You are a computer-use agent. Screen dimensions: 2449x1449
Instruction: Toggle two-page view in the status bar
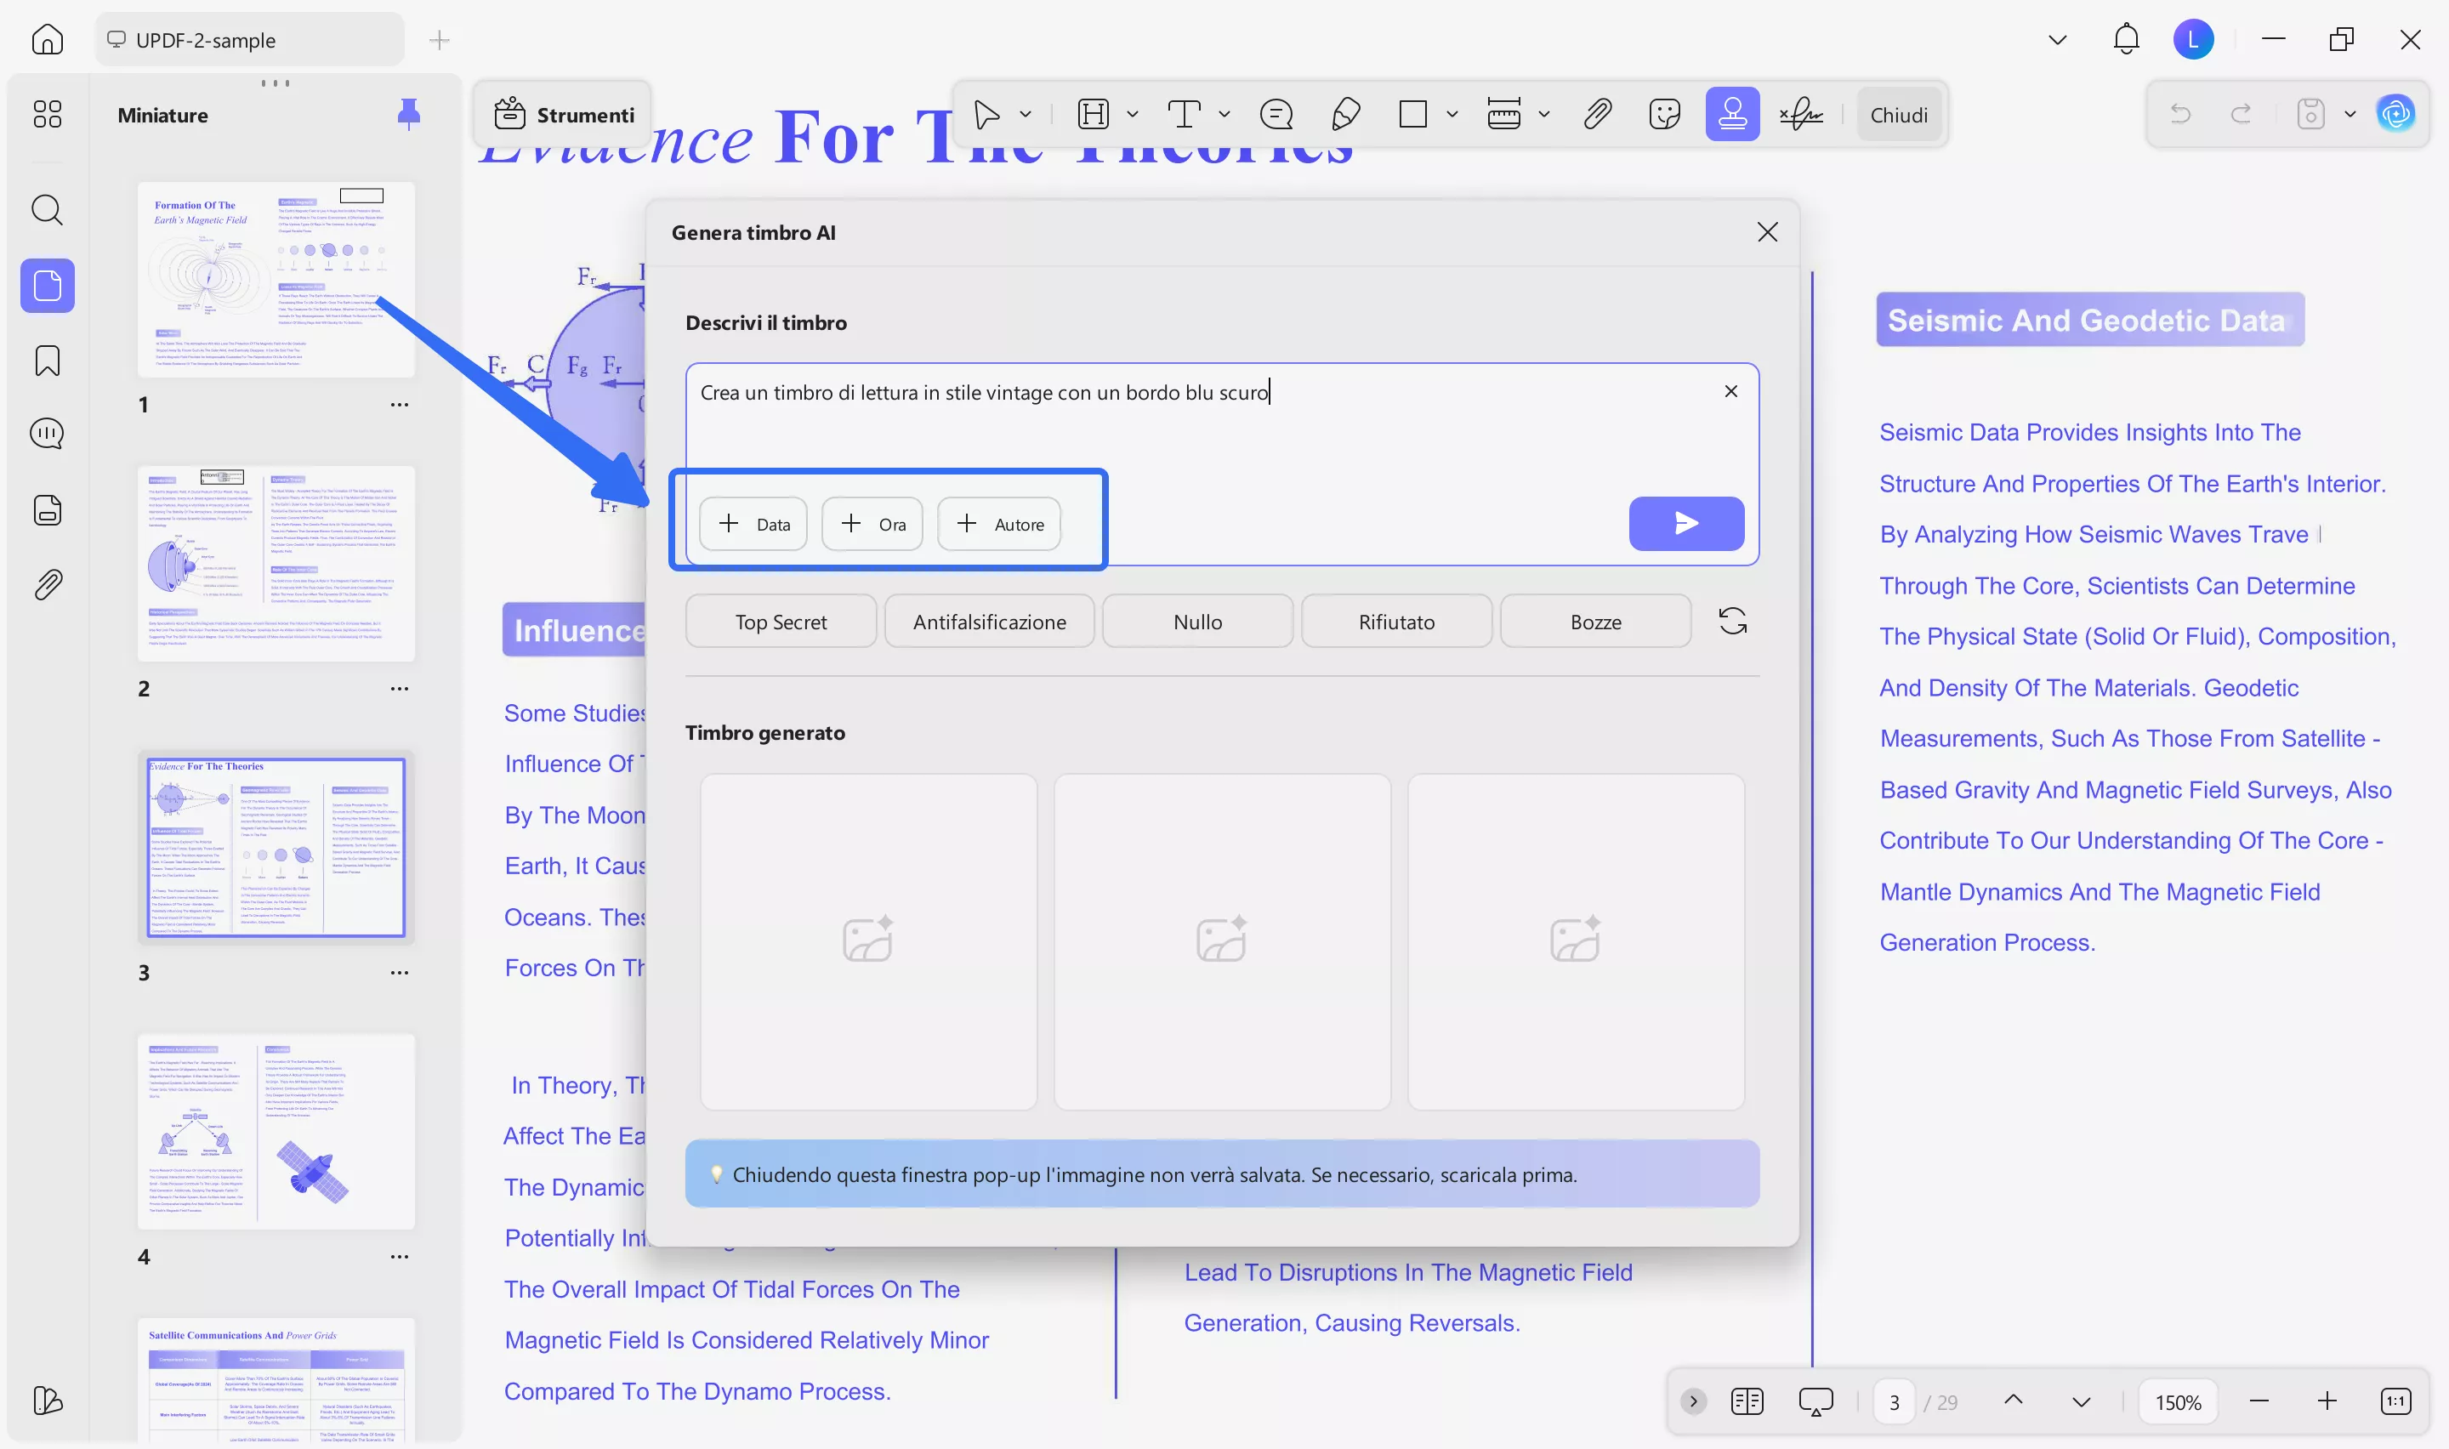(x=1747, y=1401)
